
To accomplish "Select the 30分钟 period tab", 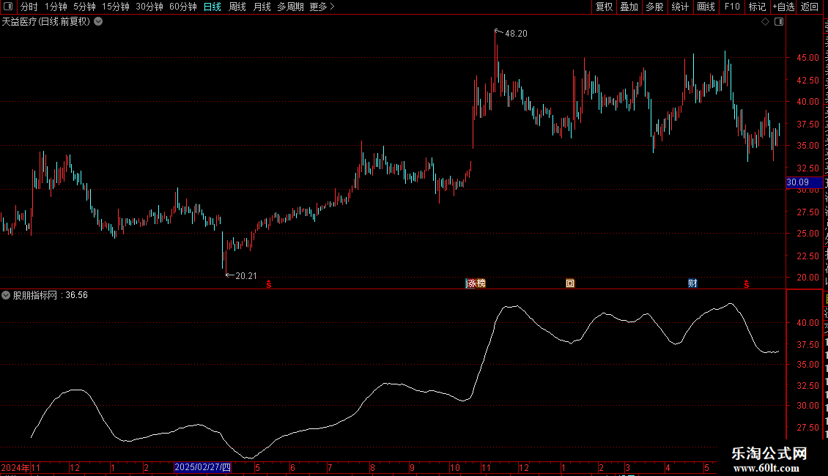I will pyautogui.click(x=149, y=7).
